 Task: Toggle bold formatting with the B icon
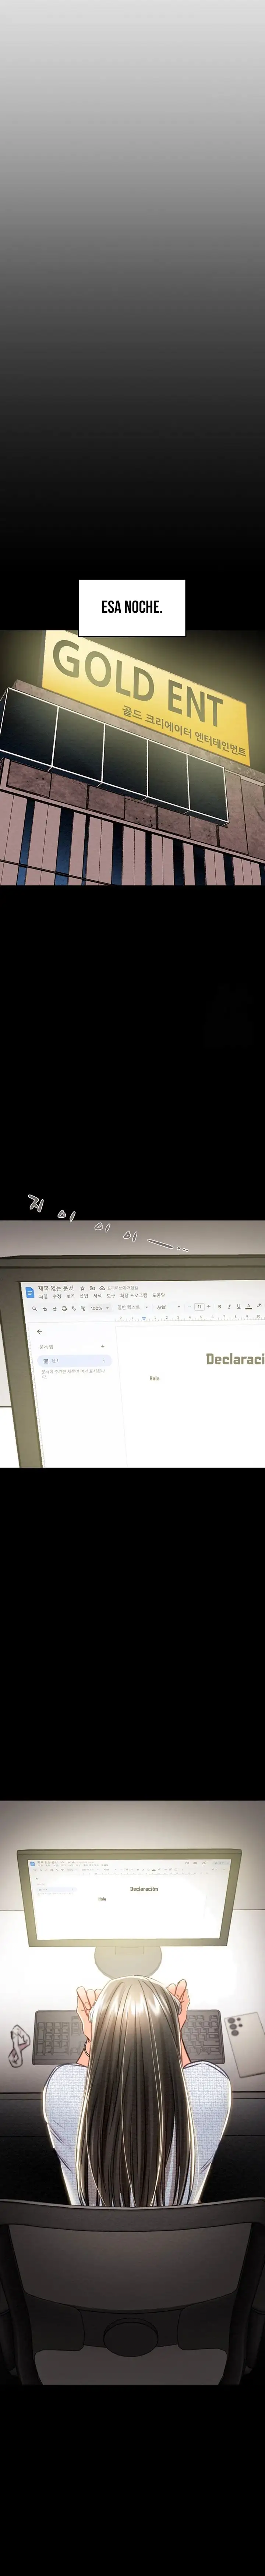[220, 1307]
